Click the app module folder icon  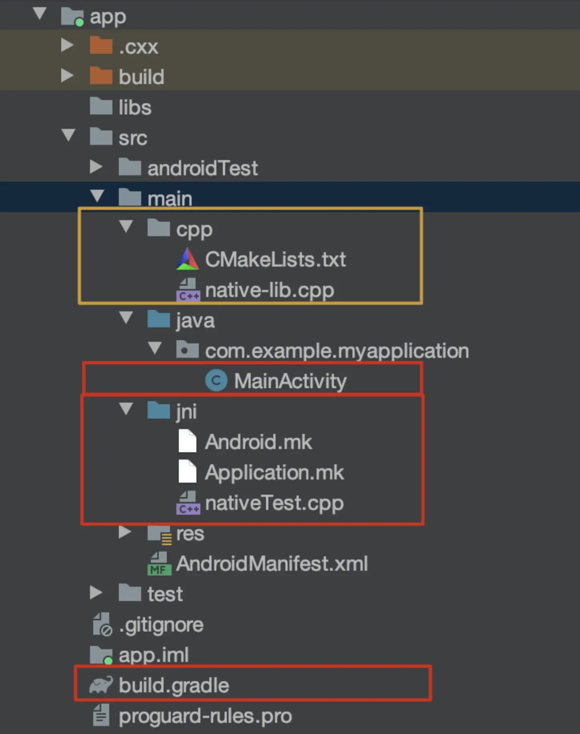72,17
